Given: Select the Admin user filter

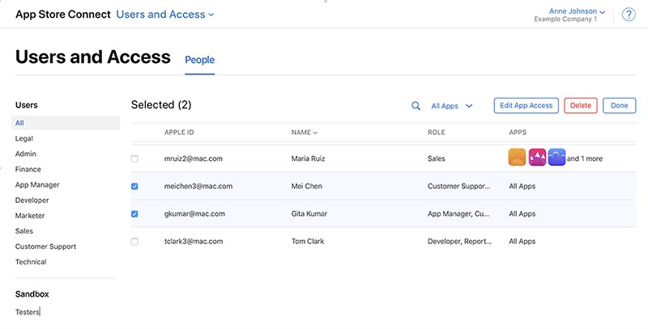Looking at the screenshot, I should (26, 154).
